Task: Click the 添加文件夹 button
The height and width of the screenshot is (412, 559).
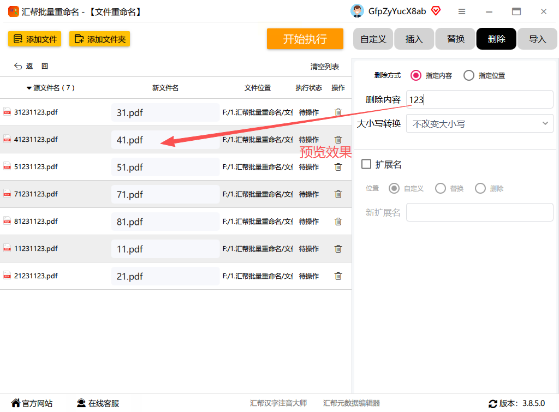Action: (99, 39)
